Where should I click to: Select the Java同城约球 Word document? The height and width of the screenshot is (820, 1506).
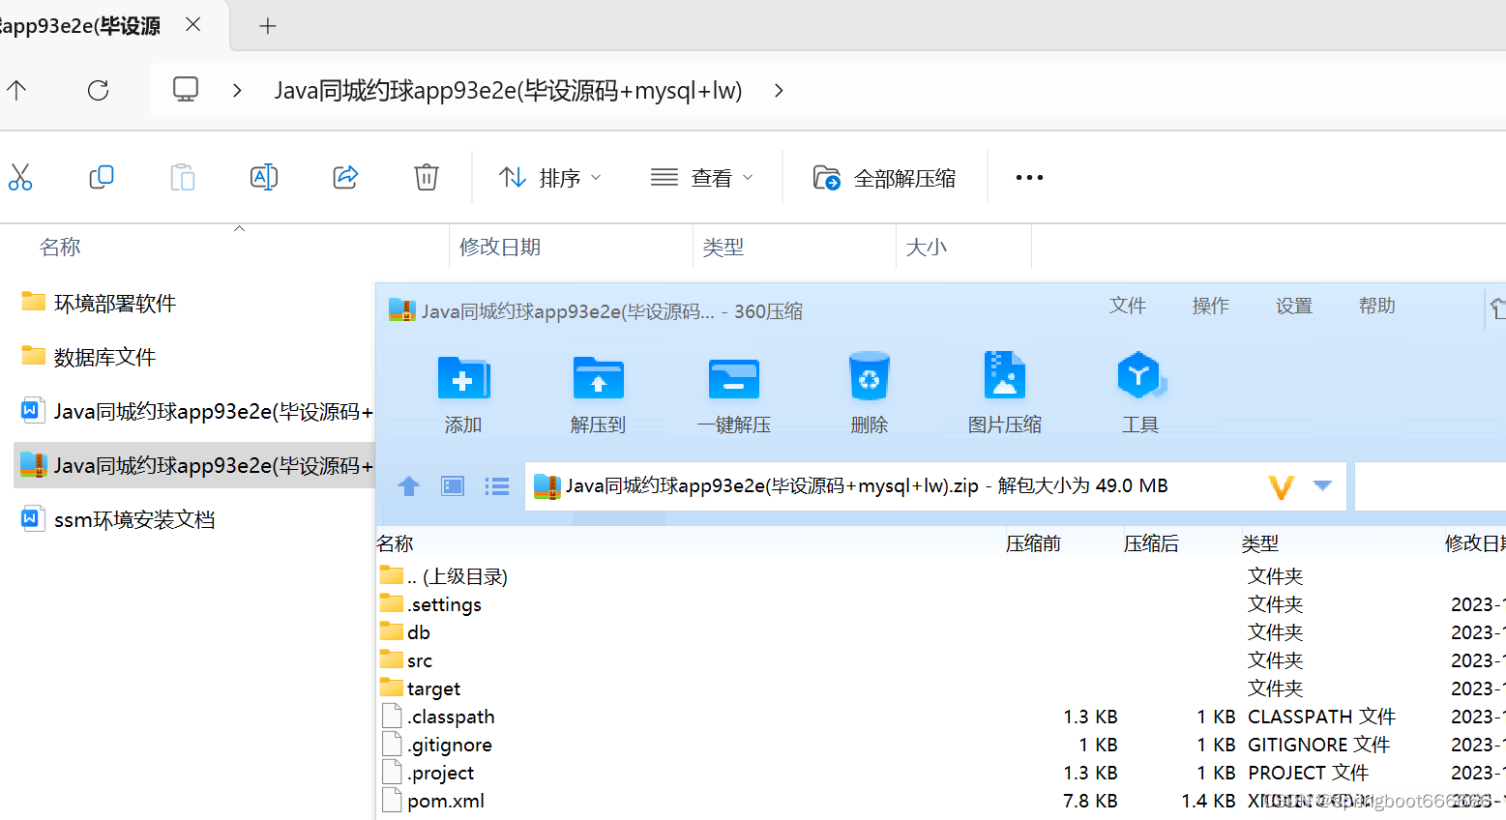[196, 412]
